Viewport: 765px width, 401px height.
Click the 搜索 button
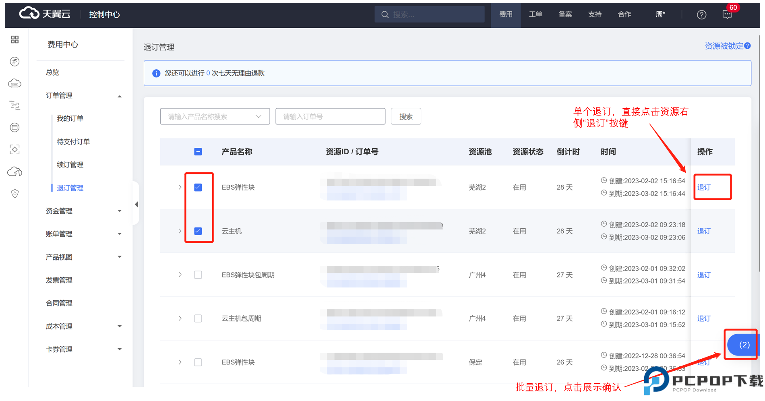coord(405,117)
